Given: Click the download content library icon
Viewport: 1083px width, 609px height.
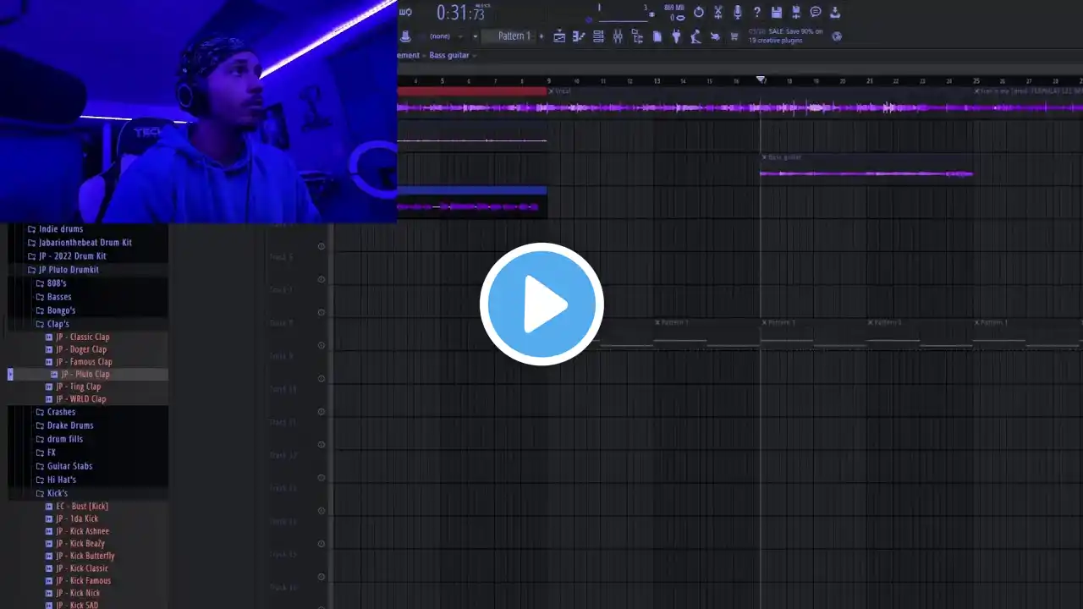Looking at the screenshot, I should point(835,12).
